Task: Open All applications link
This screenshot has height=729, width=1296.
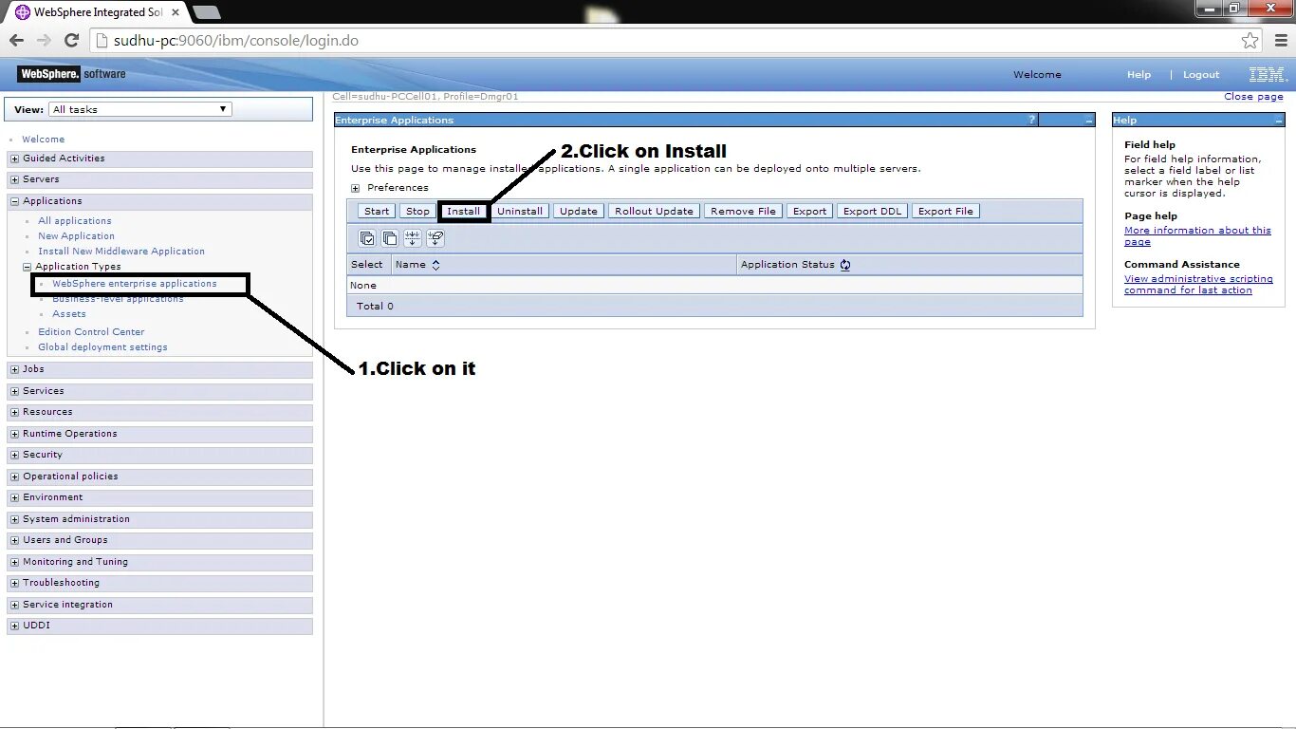Action: point(75,221)
